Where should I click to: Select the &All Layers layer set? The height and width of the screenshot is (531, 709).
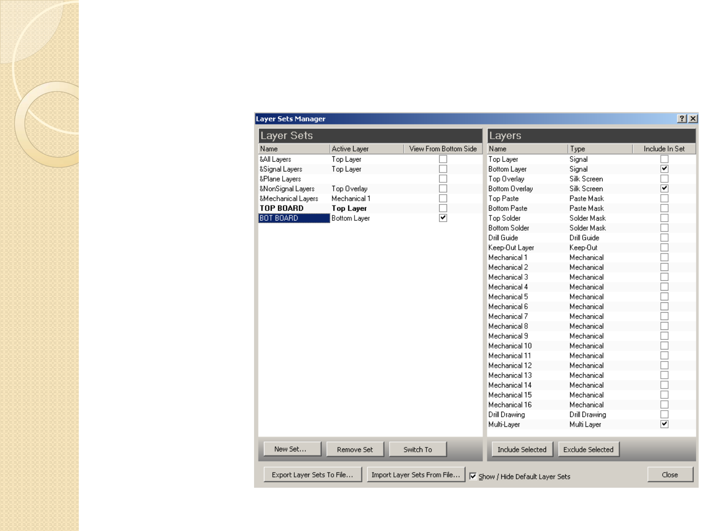(x=275, y=159)
